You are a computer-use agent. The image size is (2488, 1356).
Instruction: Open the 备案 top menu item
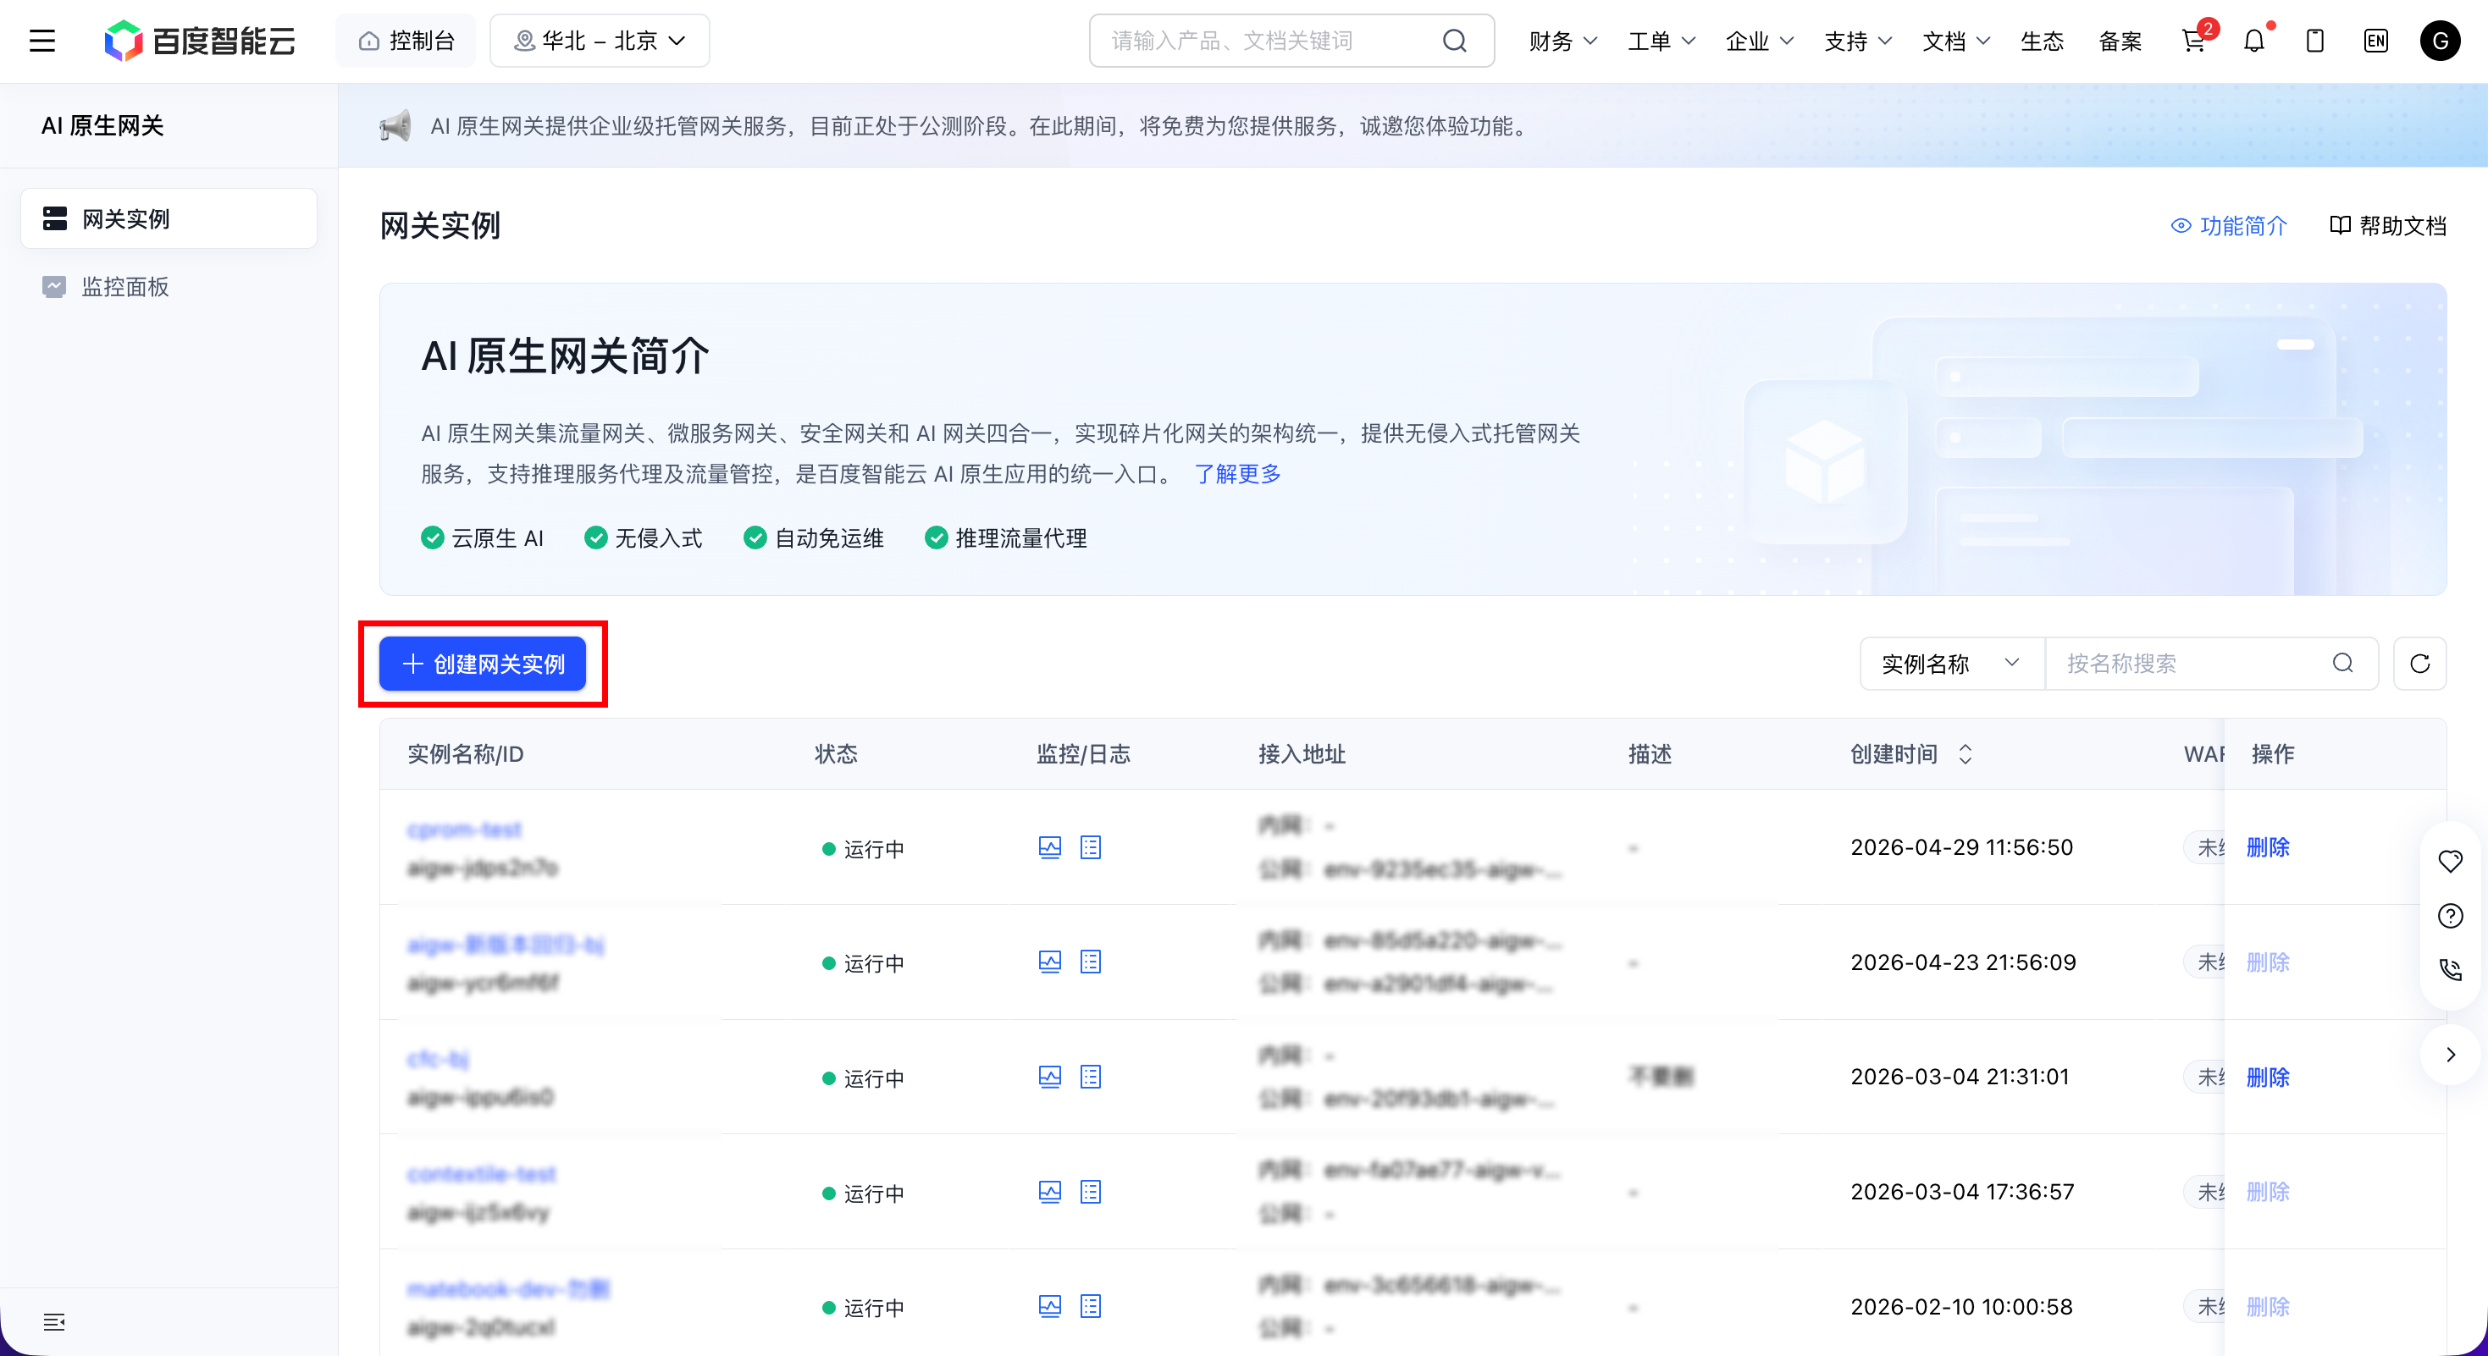coord(2120,41)
